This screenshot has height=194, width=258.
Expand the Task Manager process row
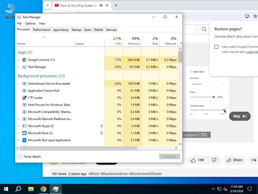pyautogui.click(x=18, y=67)
